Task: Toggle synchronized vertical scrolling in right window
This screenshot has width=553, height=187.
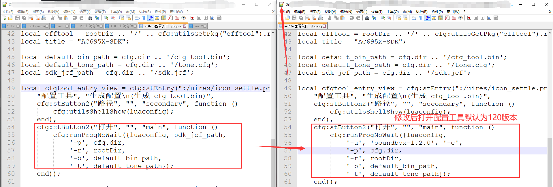Action: coord(398,18)
